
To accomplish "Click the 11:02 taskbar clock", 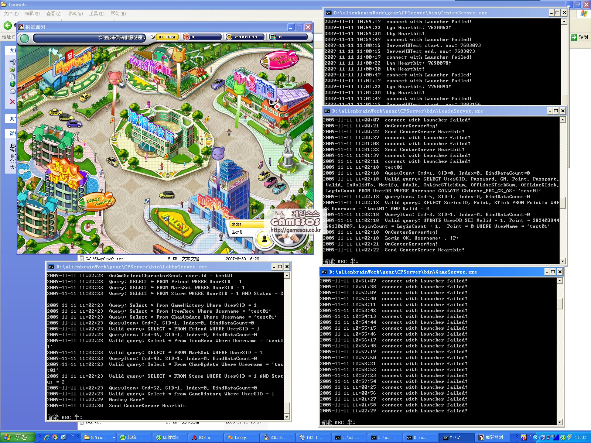I will pos(580,437).
